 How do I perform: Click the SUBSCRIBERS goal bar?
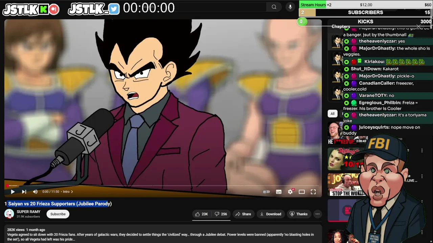pyautogui.click(x=366, y=12)
